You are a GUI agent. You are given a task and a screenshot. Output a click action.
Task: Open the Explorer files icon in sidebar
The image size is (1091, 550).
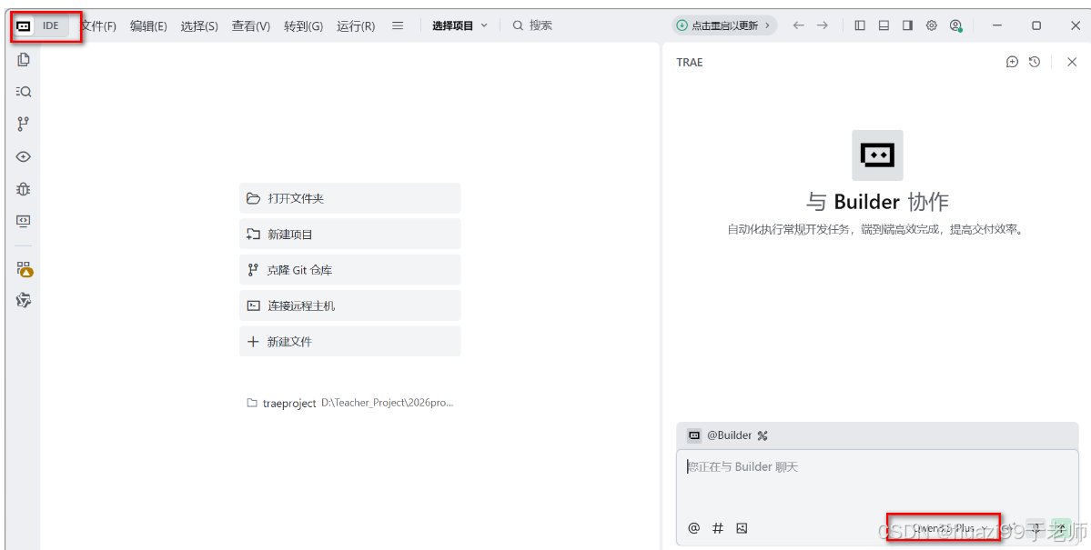pyautogui.click(x=24, y=60)
